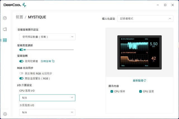Toggle the 使用陀螺儀 gyroscope switch
The width and height of the screenshot is (179, 119).
(x=21, y=61)
